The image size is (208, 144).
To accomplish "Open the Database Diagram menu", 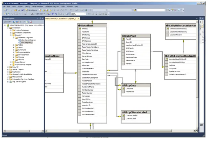I will click(52, 6).
